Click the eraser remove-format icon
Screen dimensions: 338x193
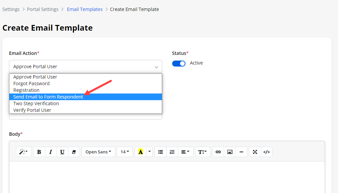(x=74, y=152)
